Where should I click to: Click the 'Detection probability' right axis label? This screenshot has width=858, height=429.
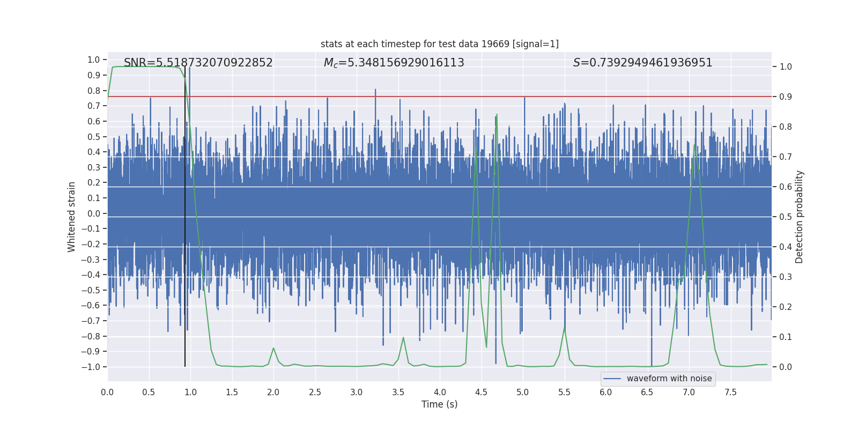point(800,217)
